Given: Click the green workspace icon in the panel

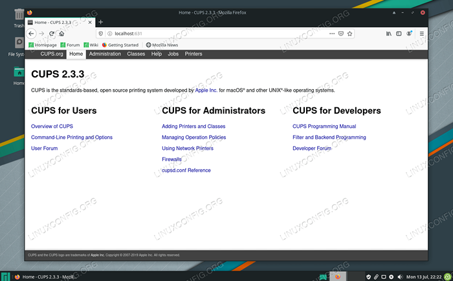Looking at the screenshot, I should coord(323,277).
